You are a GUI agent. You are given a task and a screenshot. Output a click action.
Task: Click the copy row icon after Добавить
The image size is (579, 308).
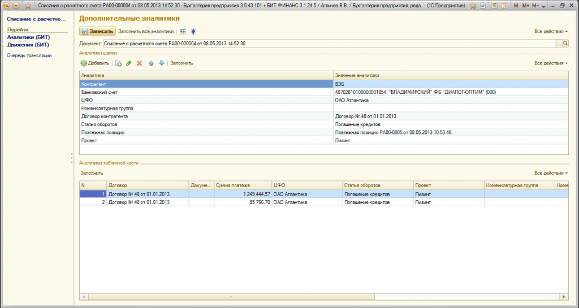pyautogui.click(x=118, y=63)
